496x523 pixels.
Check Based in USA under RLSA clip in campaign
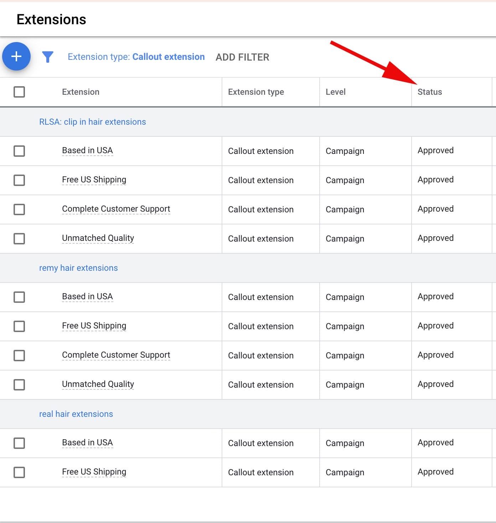click(x=19, y=151)
